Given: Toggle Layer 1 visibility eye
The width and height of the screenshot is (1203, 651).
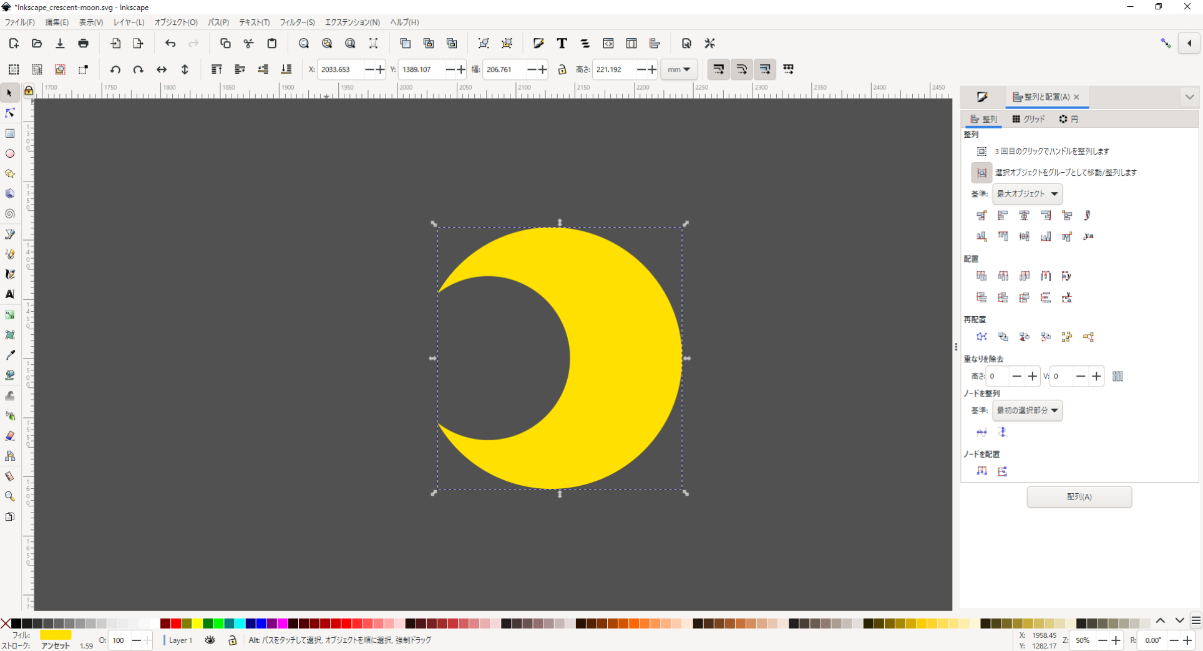Looking at the screenshot, I should pos(210,640).
